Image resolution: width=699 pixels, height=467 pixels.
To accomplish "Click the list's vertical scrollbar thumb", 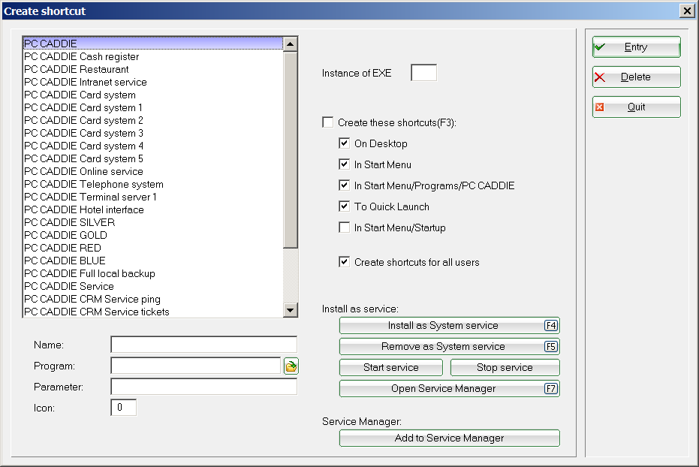I will tap(291, 149).
